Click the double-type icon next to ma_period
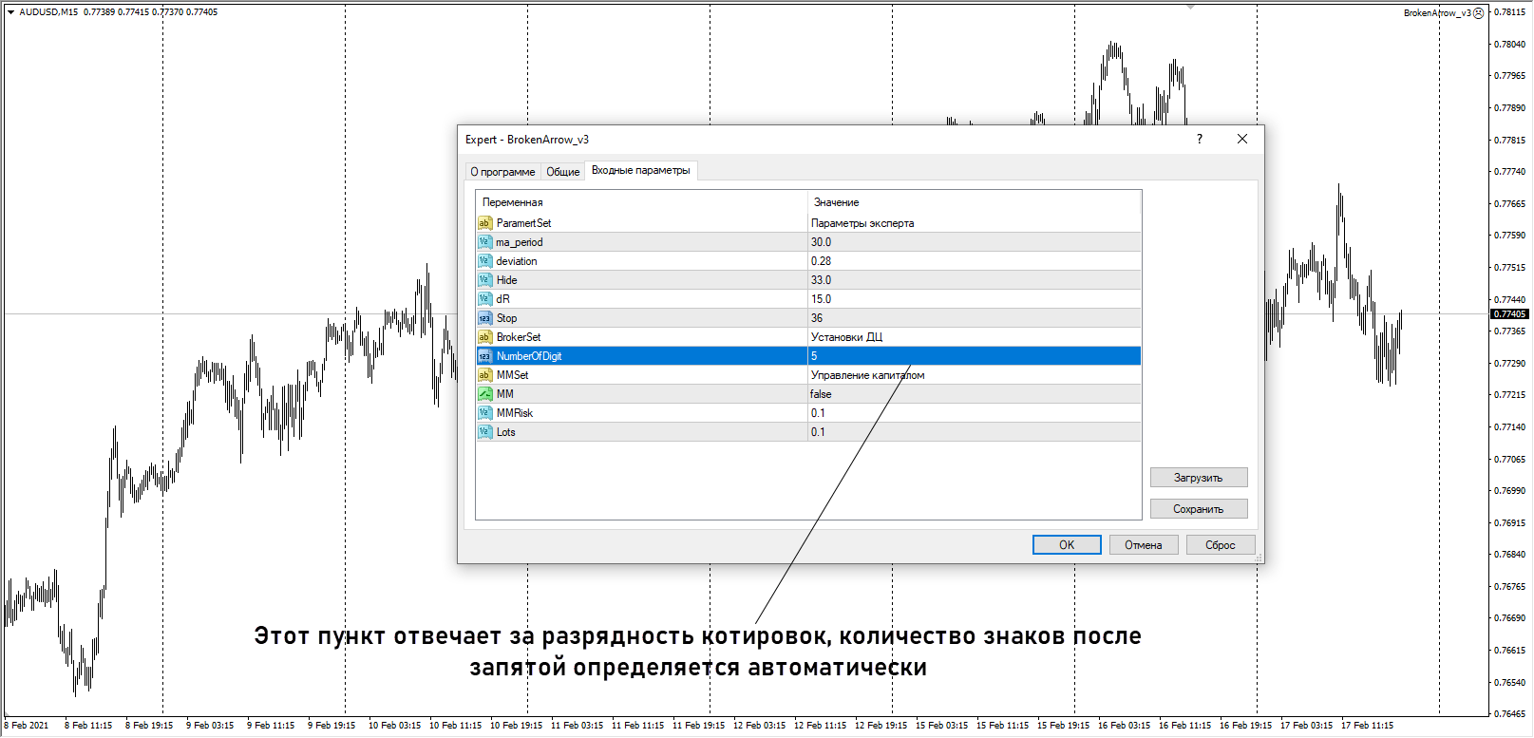Image resolution: width=1534 pixels, height=738 pixels. click(x=484, y=242)
